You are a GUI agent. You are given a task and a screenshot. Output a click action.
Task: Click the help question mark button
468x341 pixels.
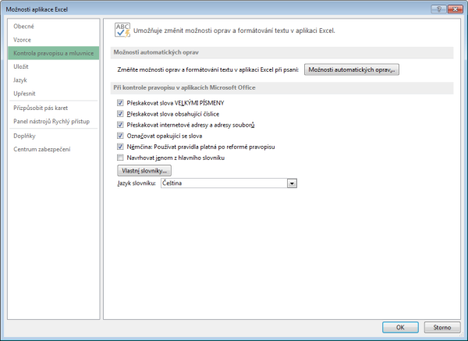[x=438, y=9]
